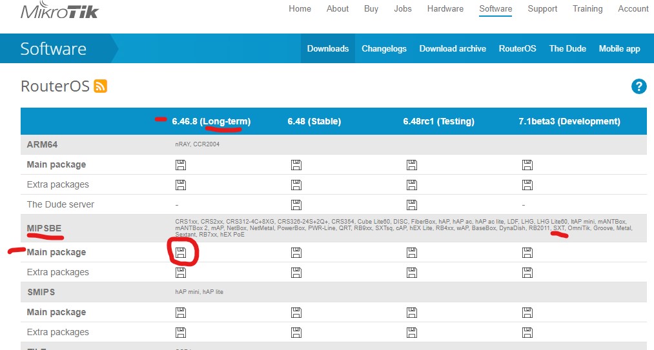Download ARM64 Main package 6.48 Stable
Screen dimensions: 654x350
(296, 165)
